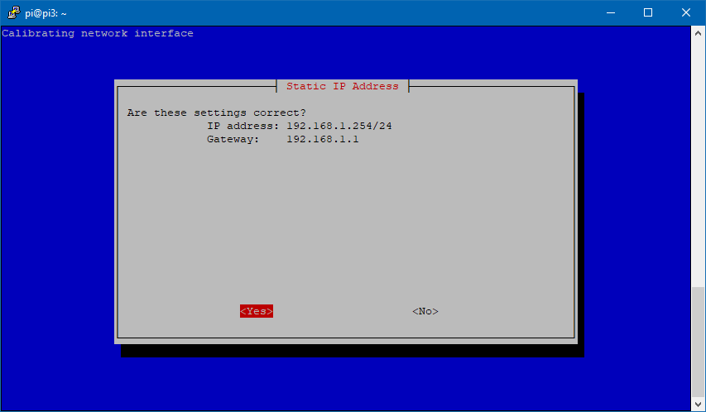This screenshot has width=706, height=412.
Task: Click the PuTTY icon in title bar
Action: tap(13, 12)
